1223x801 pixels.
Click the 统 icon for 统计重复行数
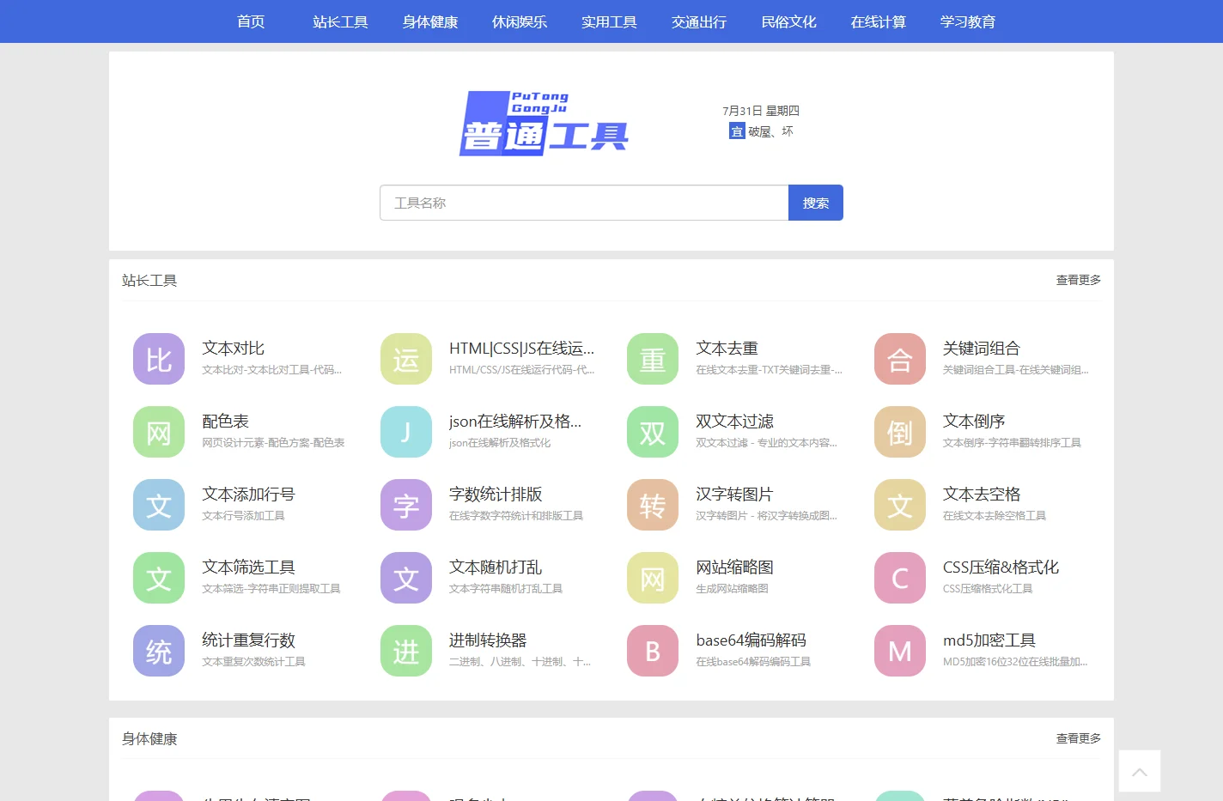click(159, 651)
